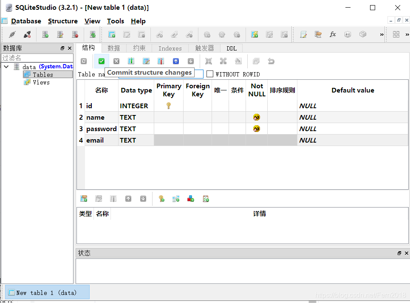
Task: Close the 状态 status panel
Action: pos(406,253)
